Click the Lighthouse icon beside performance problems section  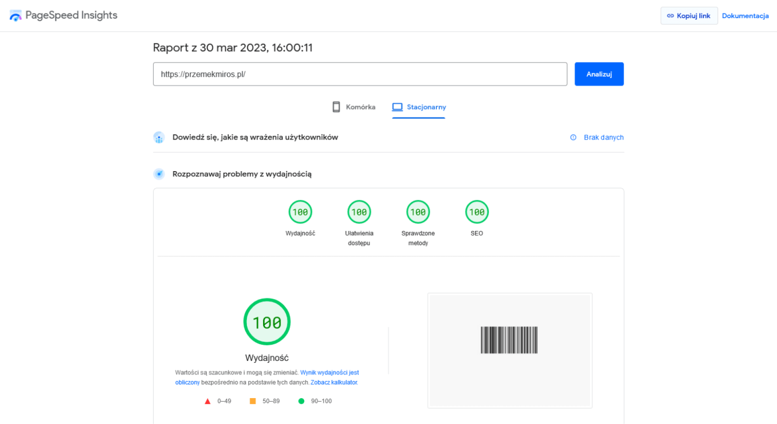[x=159, y=174]
